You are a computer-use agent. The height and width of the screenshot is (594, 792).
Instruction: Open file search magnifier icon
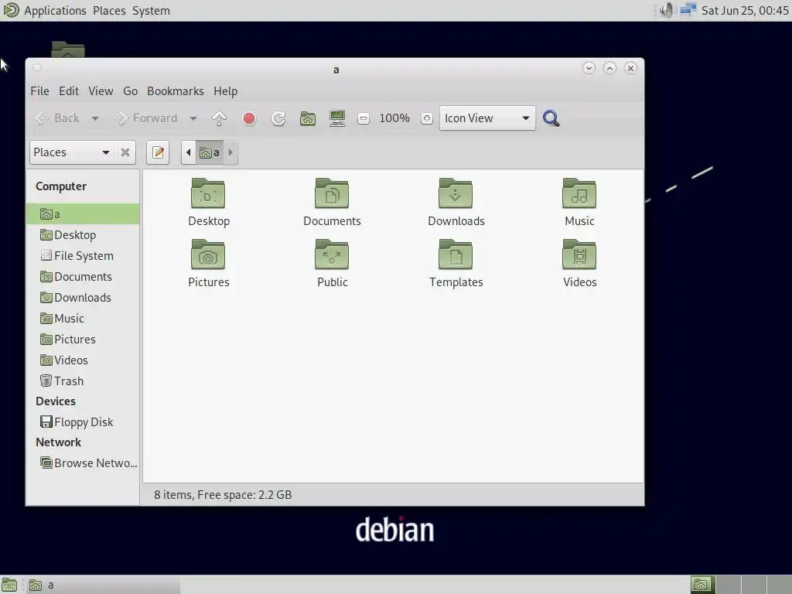pos(551,118)
